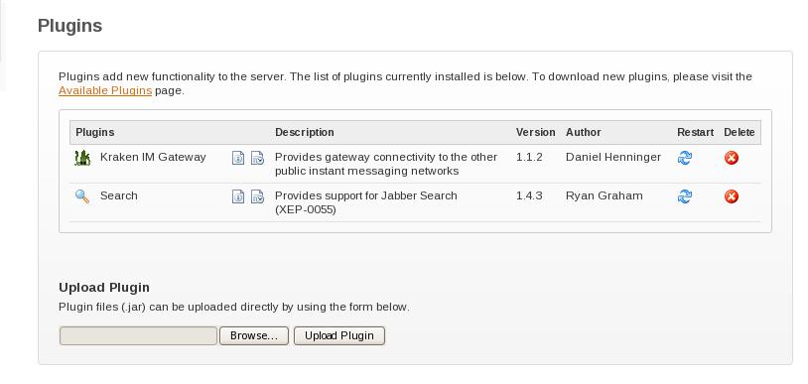Click the Plugins column header
This screenshot has height=384, width=808.
[95, 132]
